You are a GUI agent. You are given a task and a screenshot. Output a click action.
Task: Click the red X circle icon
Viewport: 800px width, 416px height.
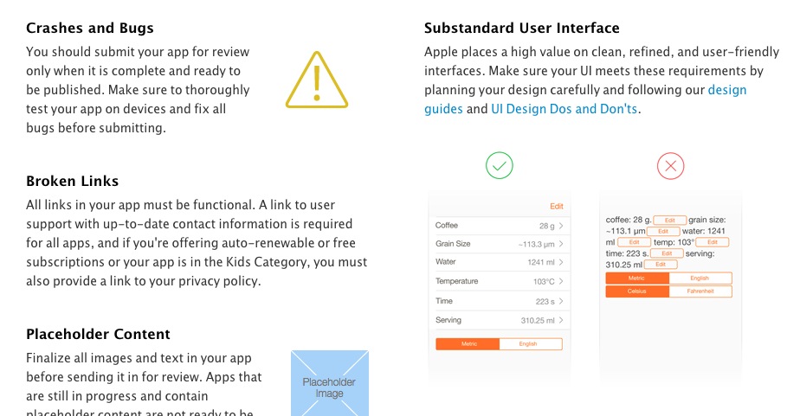pyautogui.click(x=671, y=165)
